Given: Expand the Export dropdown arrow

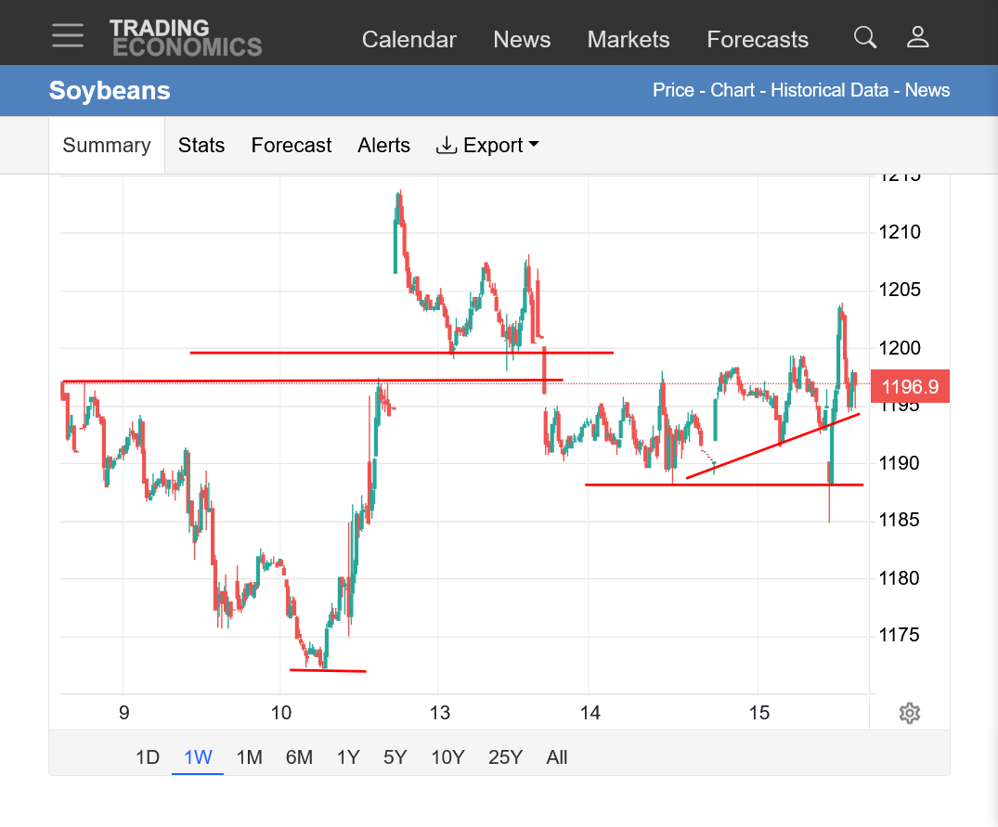Looking at the screenshot, I should tap(534, 145).
